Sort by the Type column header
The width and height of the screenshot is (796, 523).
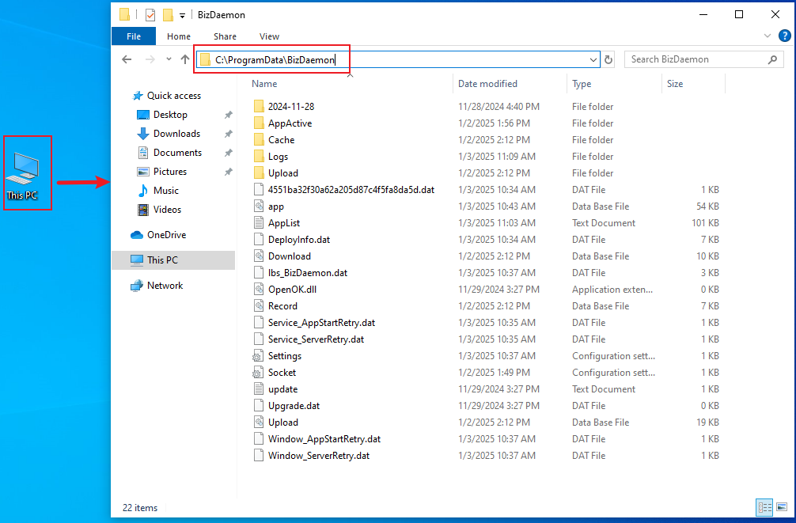[582, 84]
